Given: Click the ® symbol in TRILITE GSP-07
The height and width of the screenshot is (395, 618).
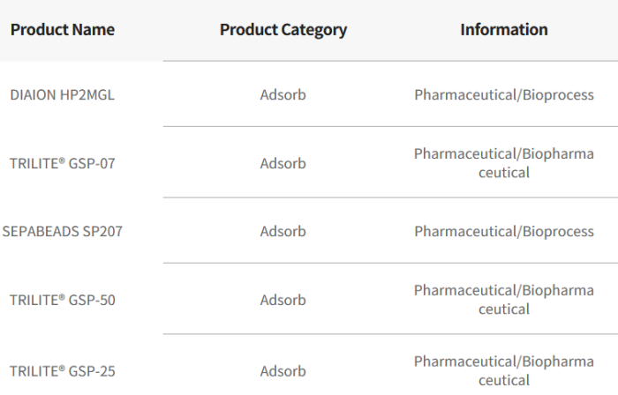Looking at the screenshot, I should (62, 160).
